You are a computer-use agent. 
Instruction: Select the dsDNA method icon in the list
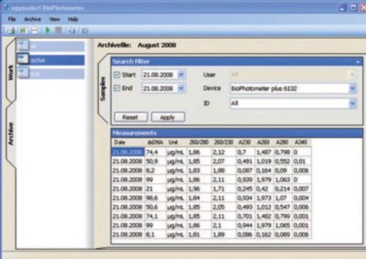[23, 59]
